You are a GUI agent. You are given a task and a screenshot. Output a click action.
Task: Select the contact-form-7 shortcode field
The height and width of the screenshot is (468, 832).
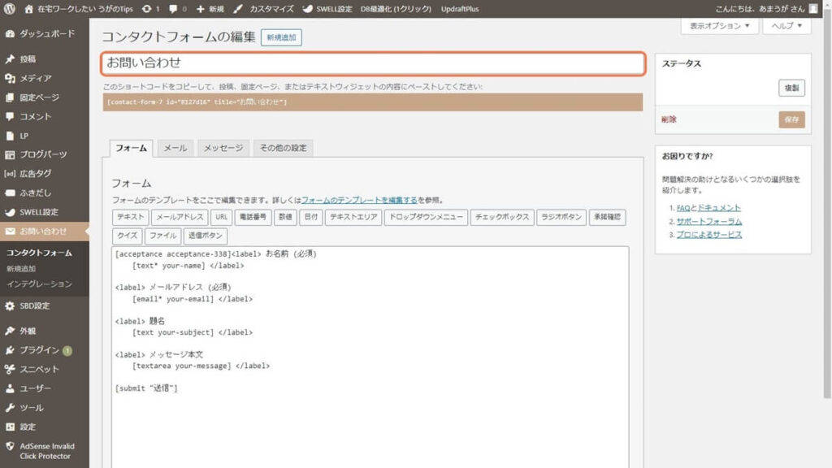(373, 102)
